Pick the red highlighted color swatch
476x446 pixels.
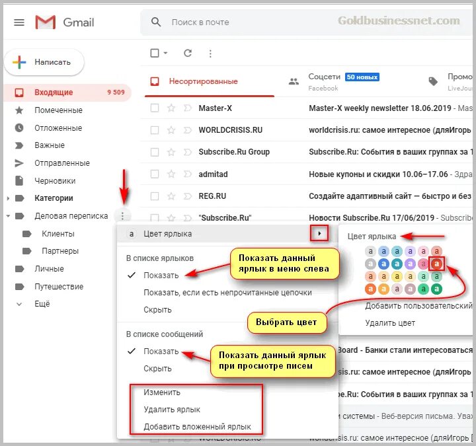click(436, 264)
